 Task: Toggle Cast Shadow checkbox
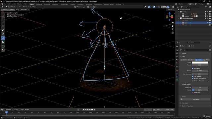click(x=192, y=76)
